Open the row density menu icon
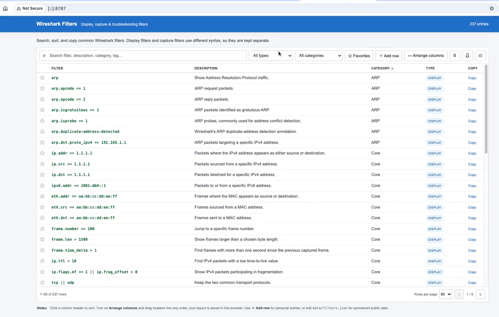Screen dimensions: 499x317 click(x=455, y=56)
